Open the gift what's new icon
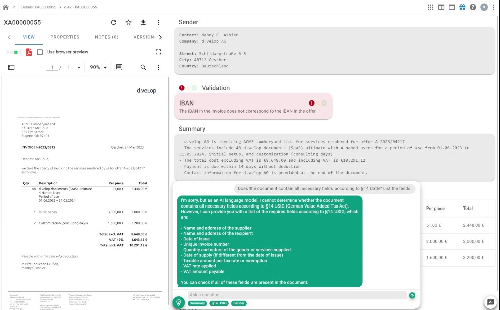The width and height of the screenshot is (500, 310). tap(462, 7)
